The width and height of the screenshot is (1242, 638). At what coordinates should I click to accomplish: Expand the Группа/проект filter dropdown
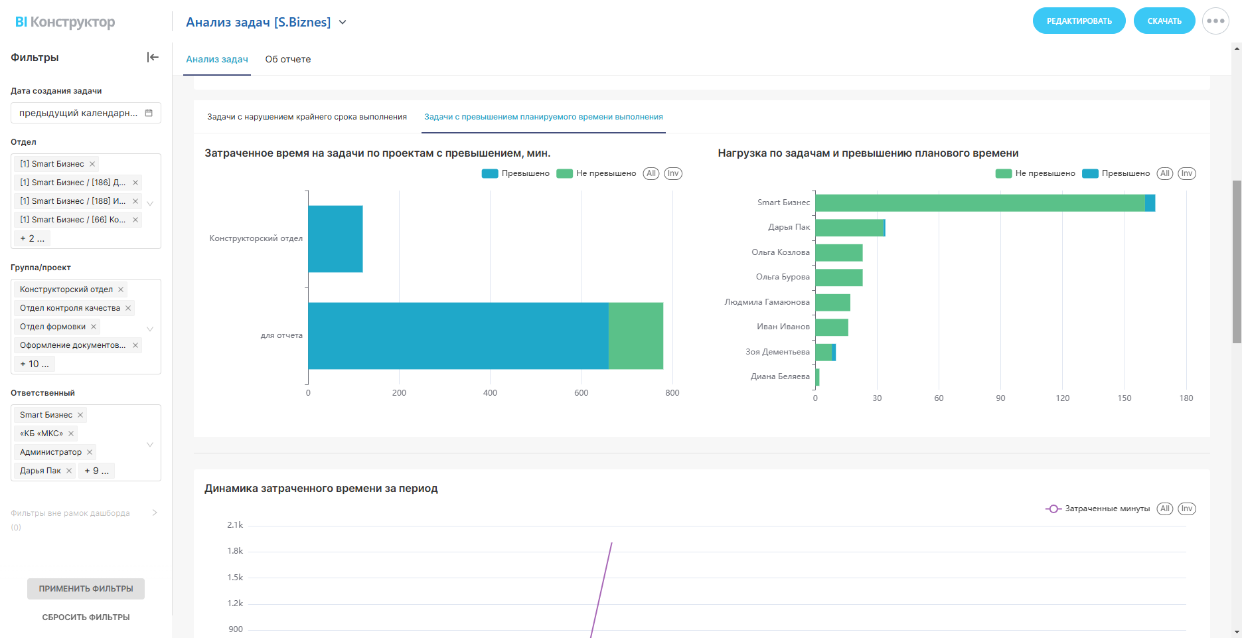pos(150,329)
